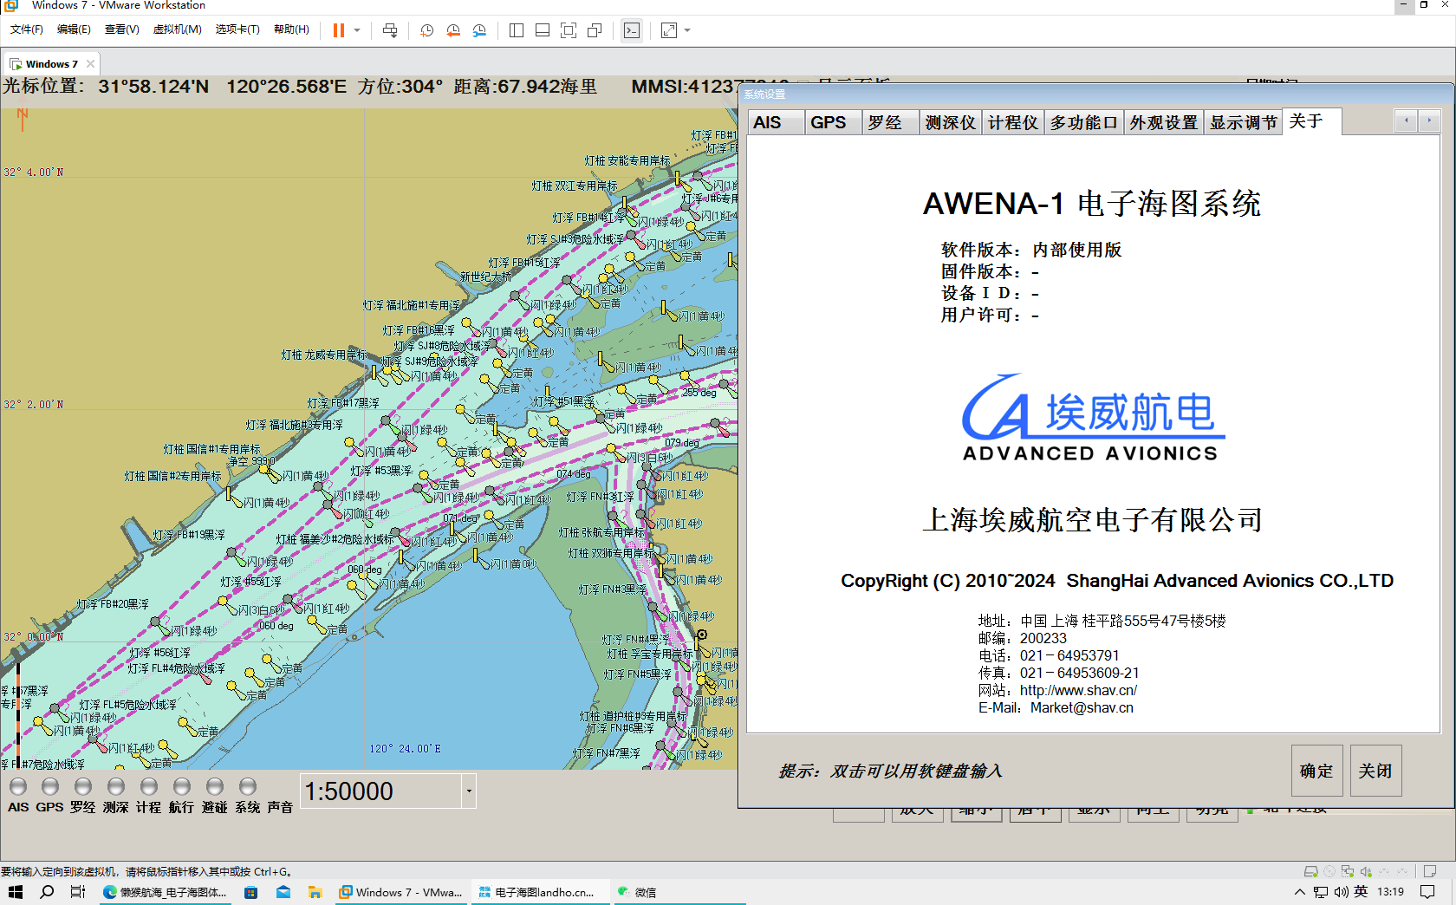
Task: Toggle the thumbnail bar view icon
Action: [x=543, y=30]
